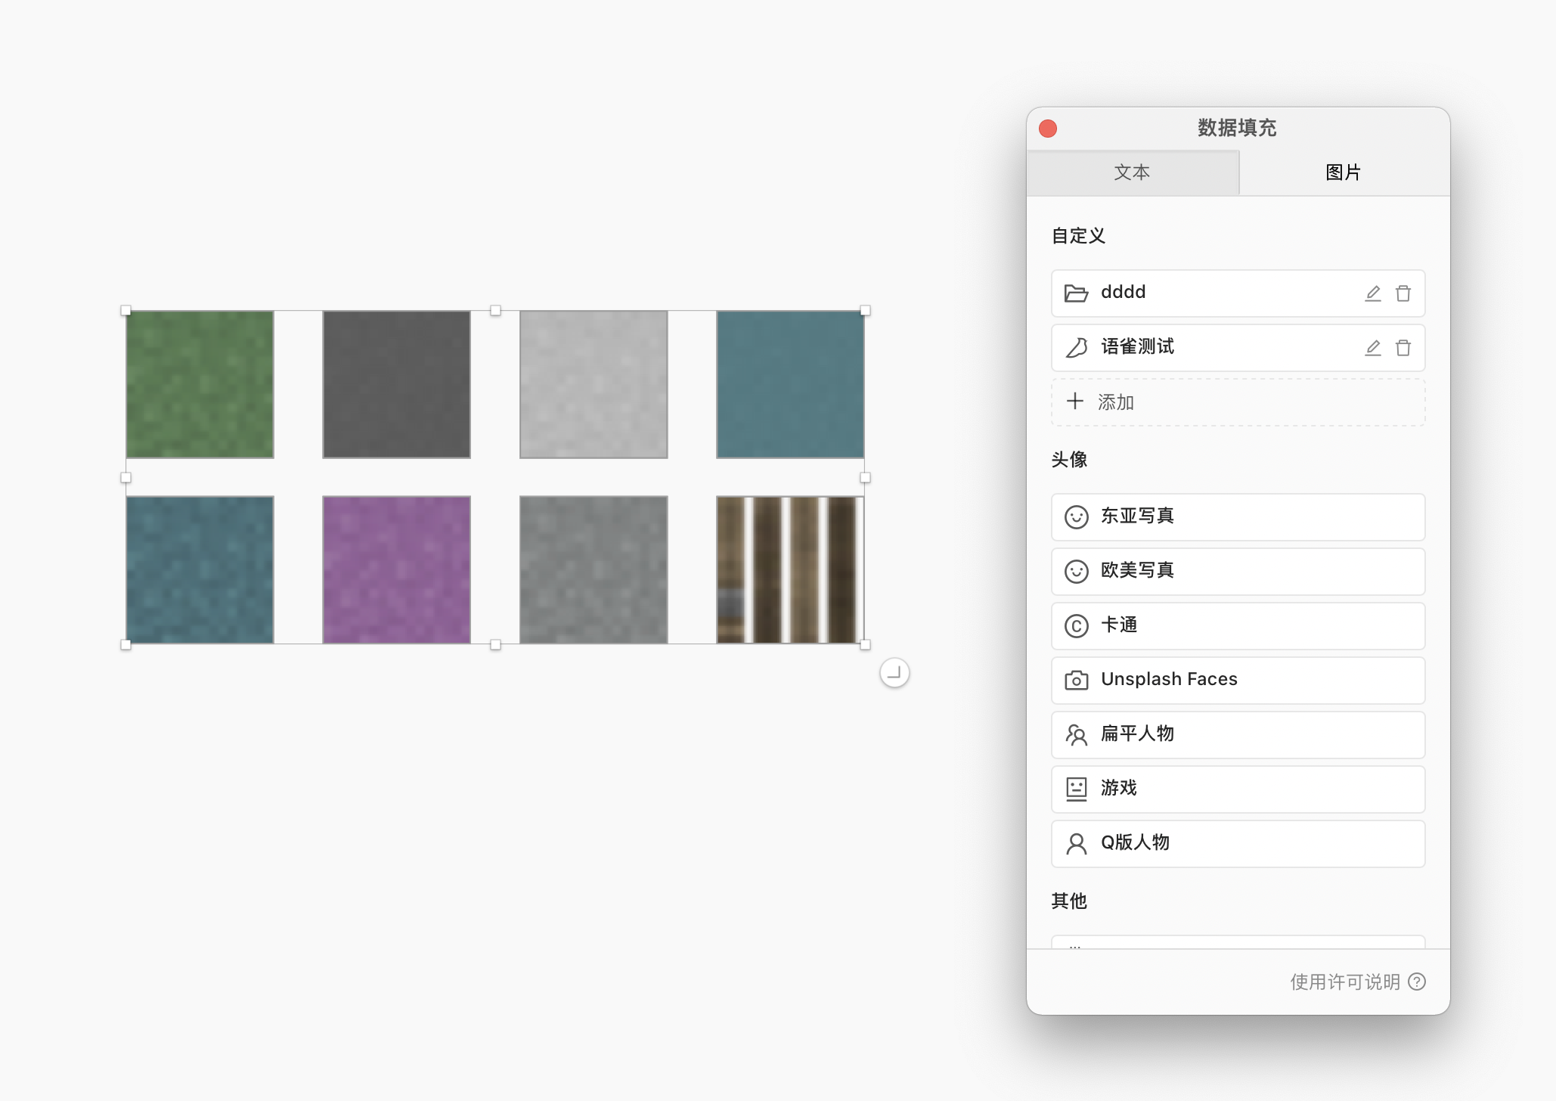Image resolution: width=1556 pixels, height=1101 pixels.
Task: Select the 欧美写真 avatar option
Action: coord(1238,571)
